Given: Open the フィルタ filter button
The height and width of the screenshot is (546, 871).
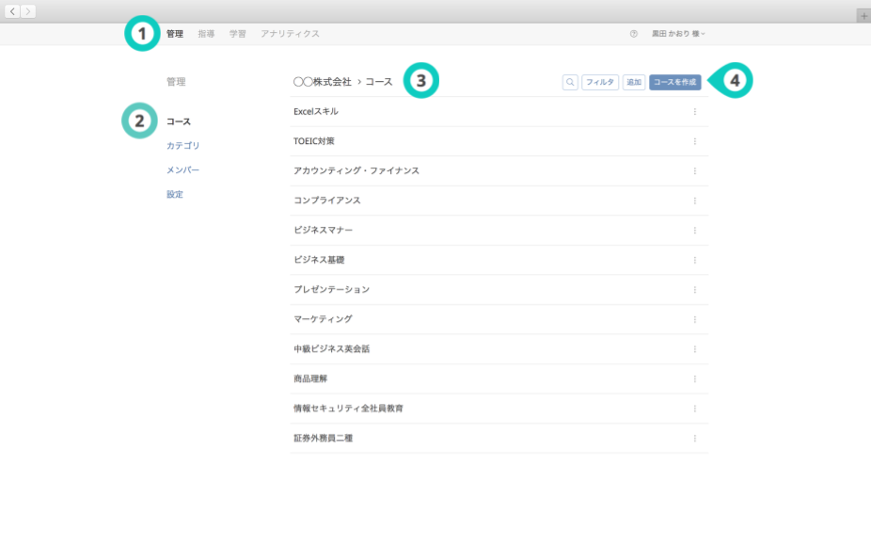Looking at the screenshot, I should pos(600,82).
